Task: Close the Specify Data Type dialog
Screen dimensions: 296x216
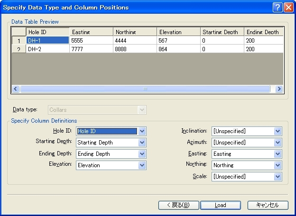Action: click(x=288, y=7)
